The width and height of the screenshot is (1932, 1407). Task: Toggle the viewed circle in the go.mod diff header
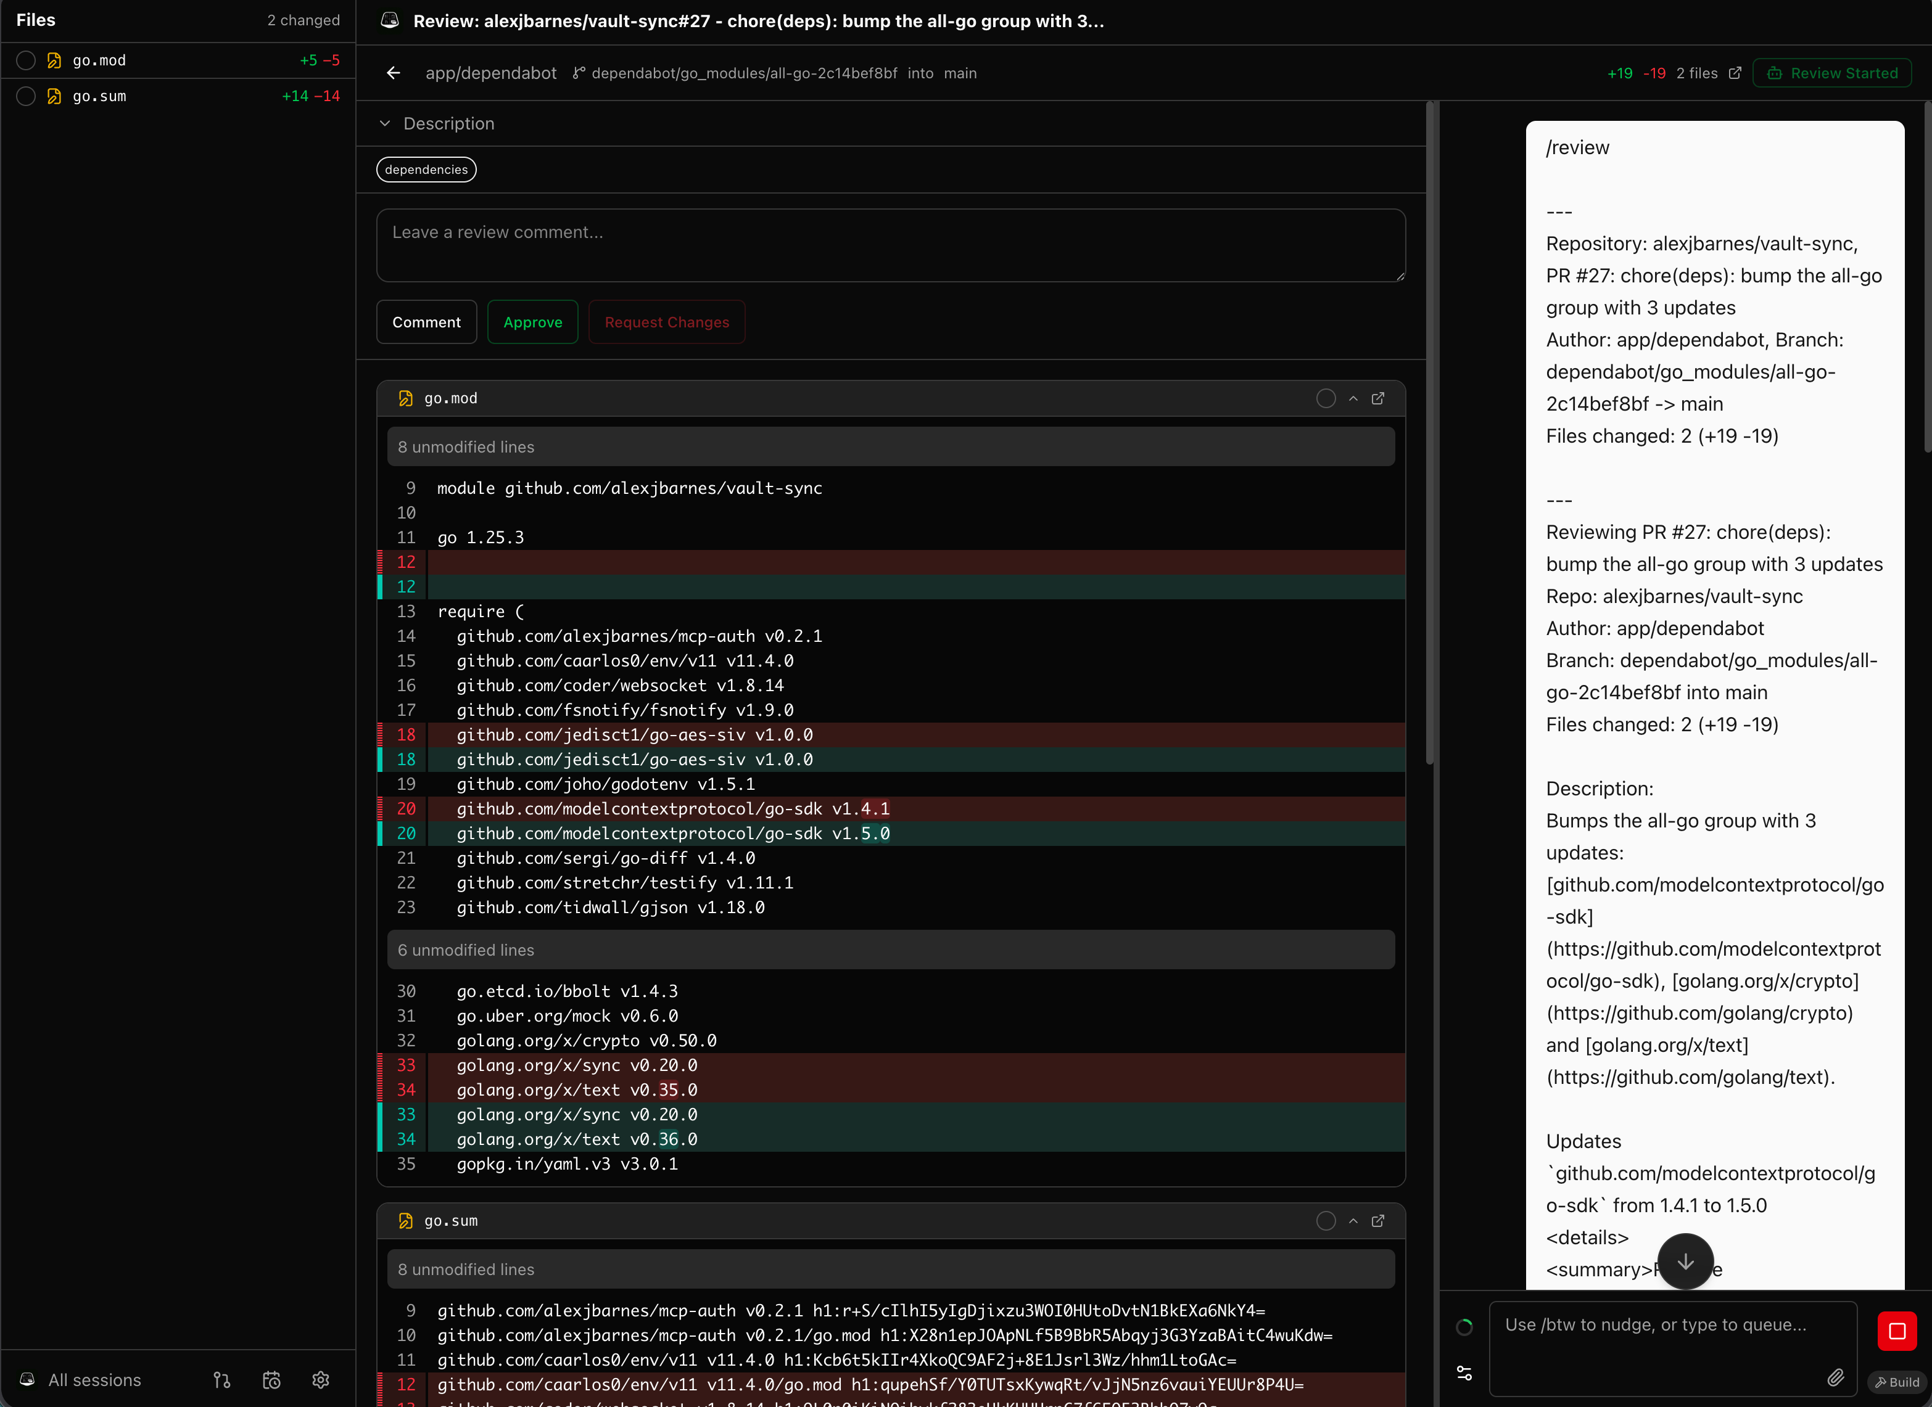[1326, 398]
